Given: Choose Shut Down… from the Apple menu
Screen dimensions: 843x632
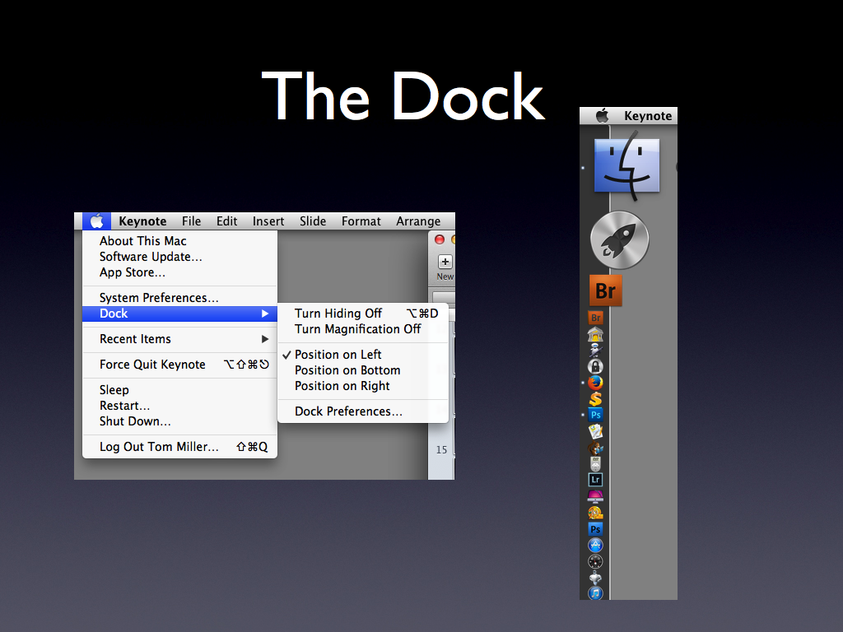Looking at the screenshot, I should coord(179,421).
